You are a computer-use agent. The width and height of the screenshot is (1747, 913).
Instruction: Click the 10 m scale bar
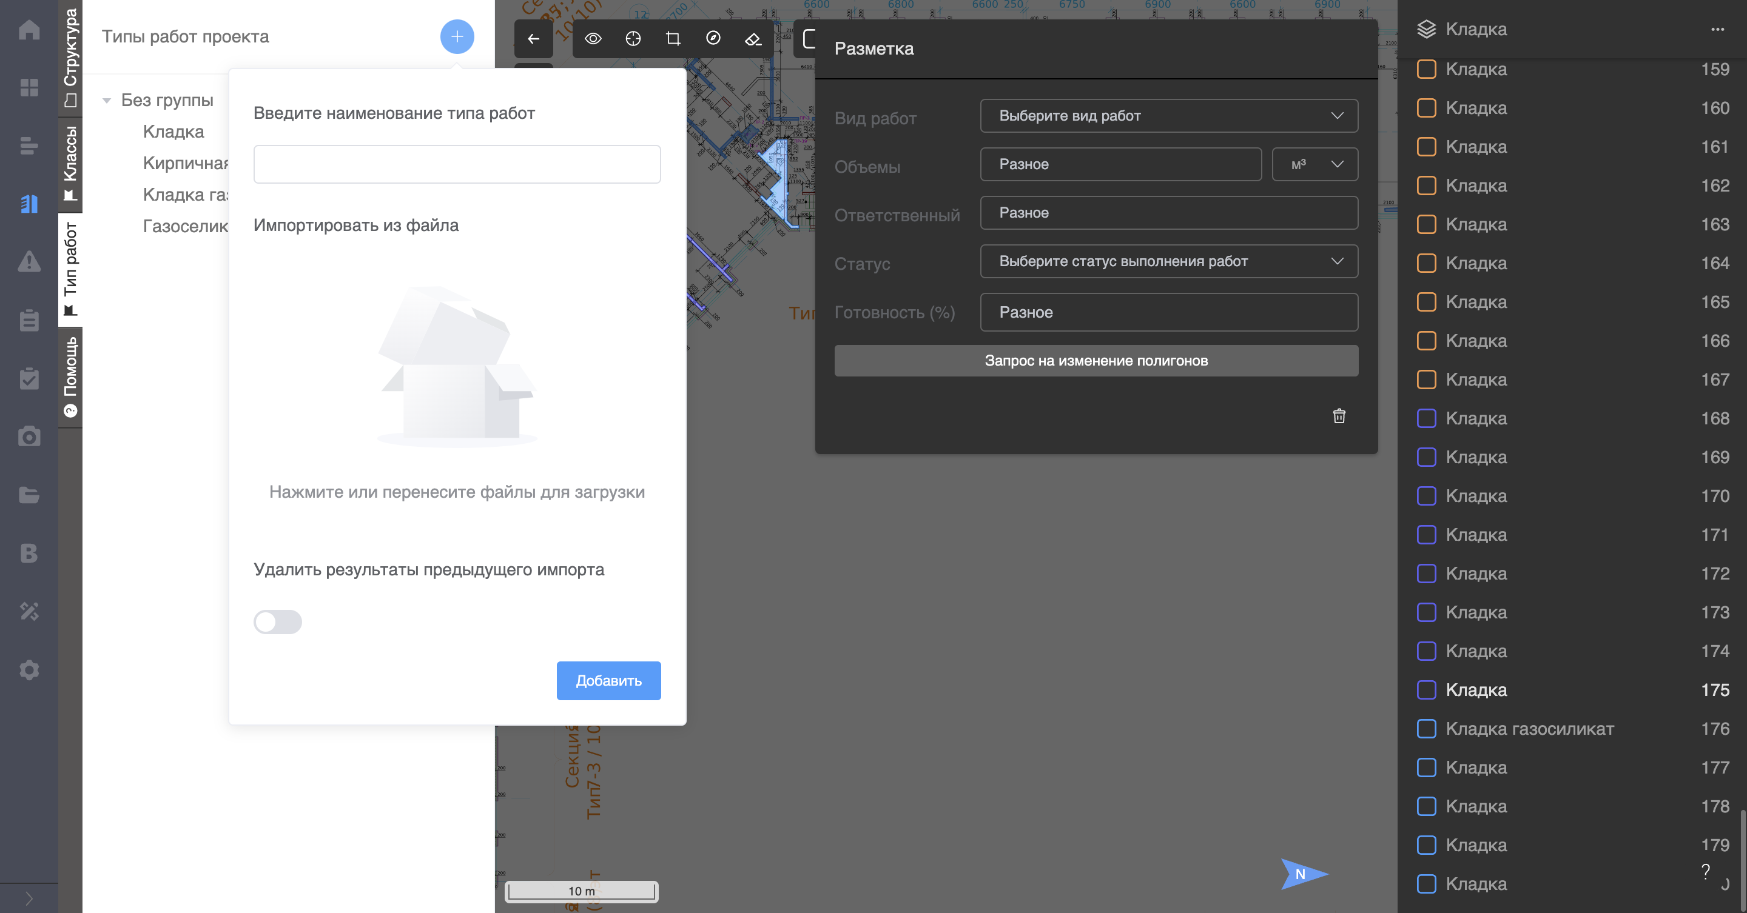point(581,891)
